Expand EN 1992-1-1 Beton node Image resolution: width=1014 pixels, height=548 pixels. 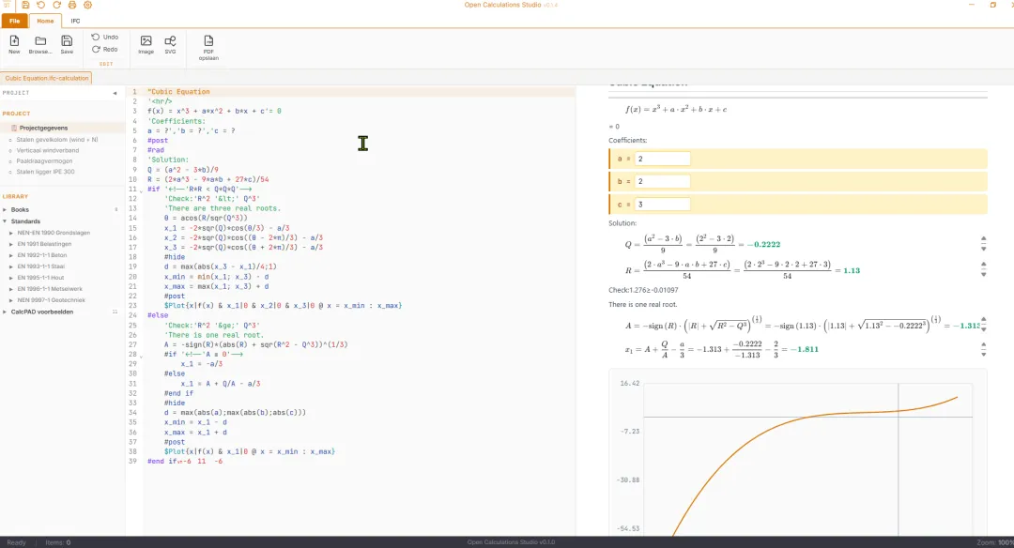pyautogui.click(x=11, y=255)
